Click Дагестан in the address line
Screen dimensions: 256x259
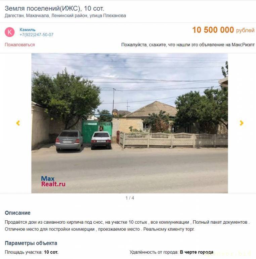(x=14, y=16)
